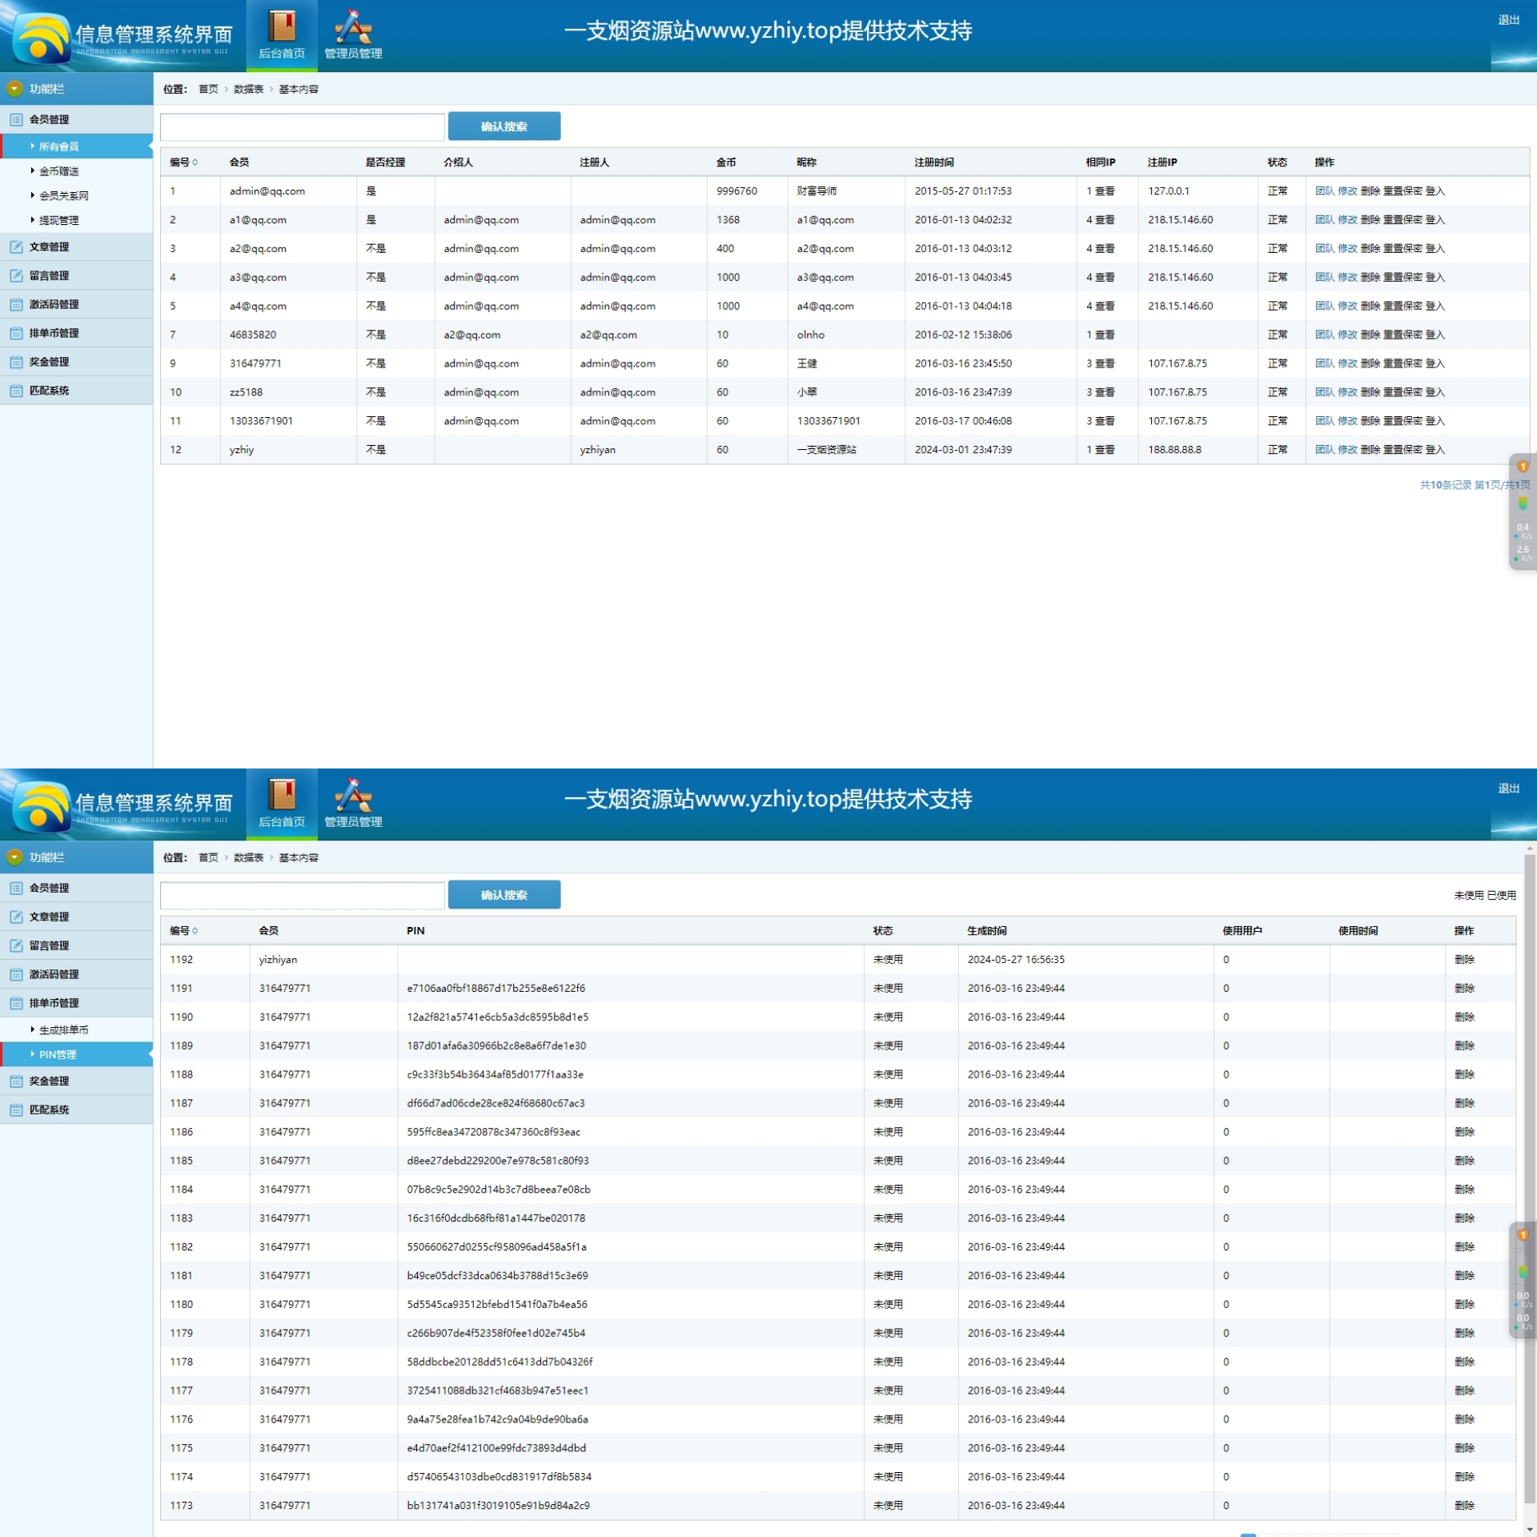
Task: Click 匹配系统 calendar icon in PIN view sidebar
Action: 16,1110
